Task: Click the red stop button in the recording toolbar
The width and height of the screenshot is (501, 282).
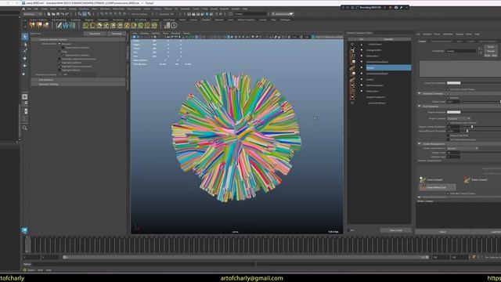Action: click(x=391, y=7)
